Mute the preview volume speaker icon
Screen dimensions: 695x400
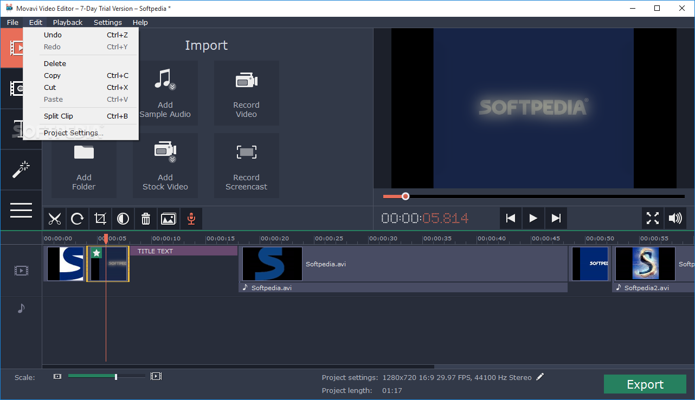pyautogui.click(x=675, y=218)
